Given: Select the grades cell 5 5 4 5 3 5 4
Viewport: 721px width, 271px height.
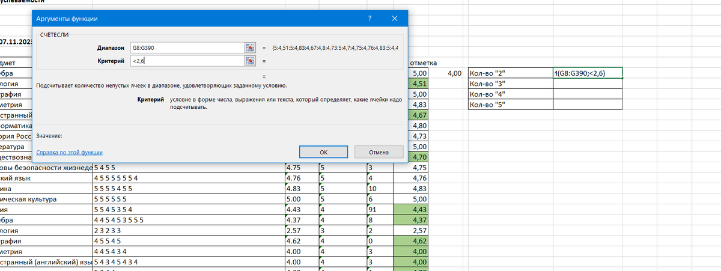Looking at the screenshot, I should click(x=189, y=209).
